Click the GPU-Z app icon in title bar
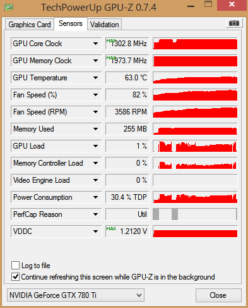The height and width of the screenshot is (308, 248). pyautogui.click(x=8, y=7)
